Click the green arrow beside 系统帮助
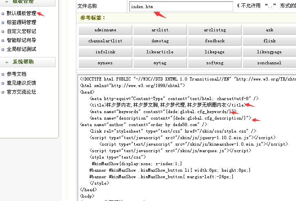The height and width of the screenshot is (201, 296). pos(7,62)
